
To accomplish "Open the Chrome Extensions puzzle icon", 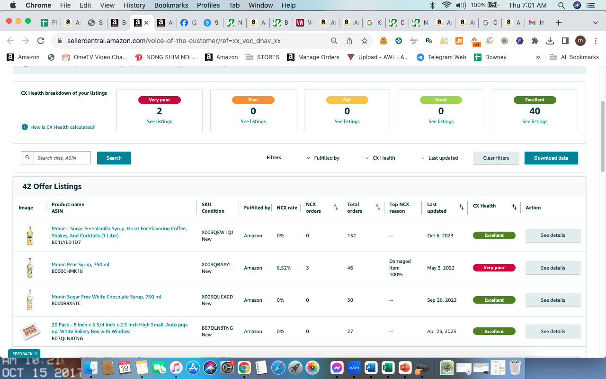I will [x=535, y=41].
